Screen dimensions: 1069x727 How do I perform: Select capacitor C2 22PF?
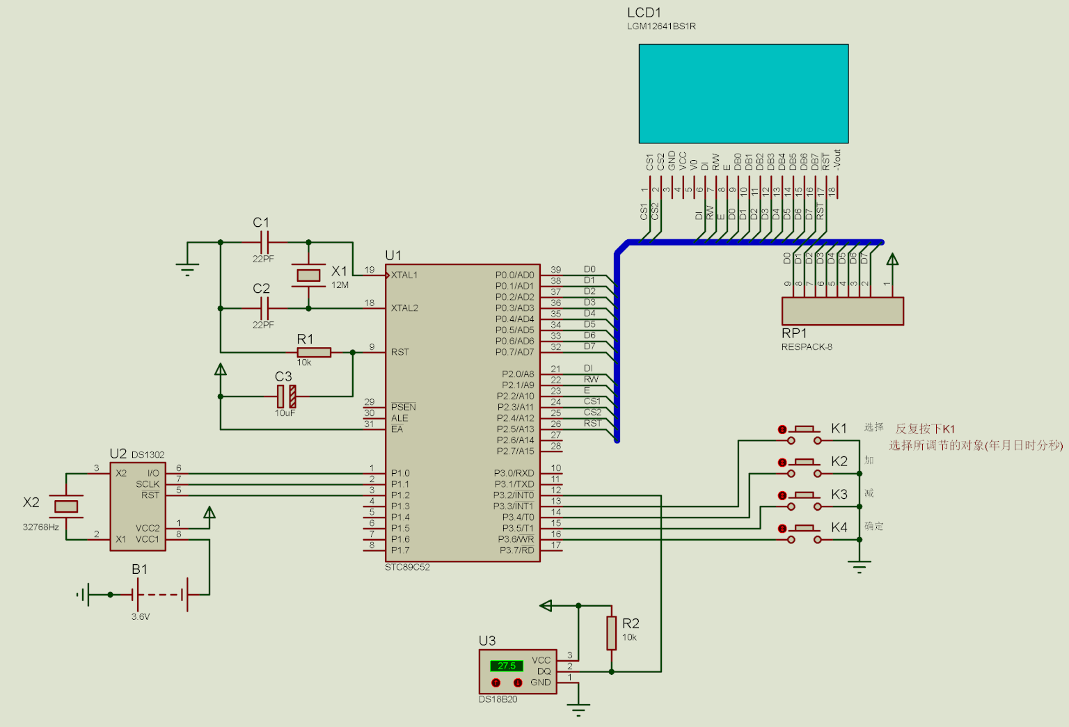[264, 308]
